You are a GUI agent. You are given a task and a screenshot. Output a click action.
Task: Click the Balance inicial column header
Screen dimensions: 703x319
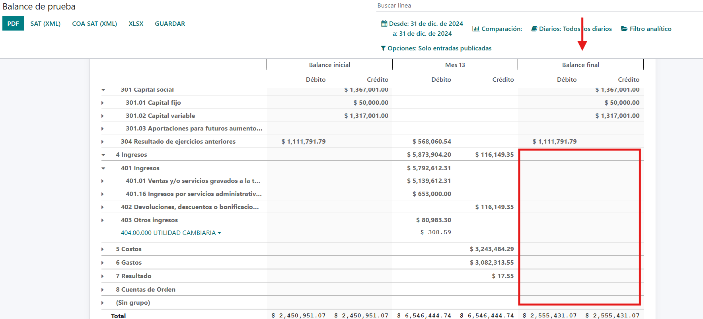[329, 65]
